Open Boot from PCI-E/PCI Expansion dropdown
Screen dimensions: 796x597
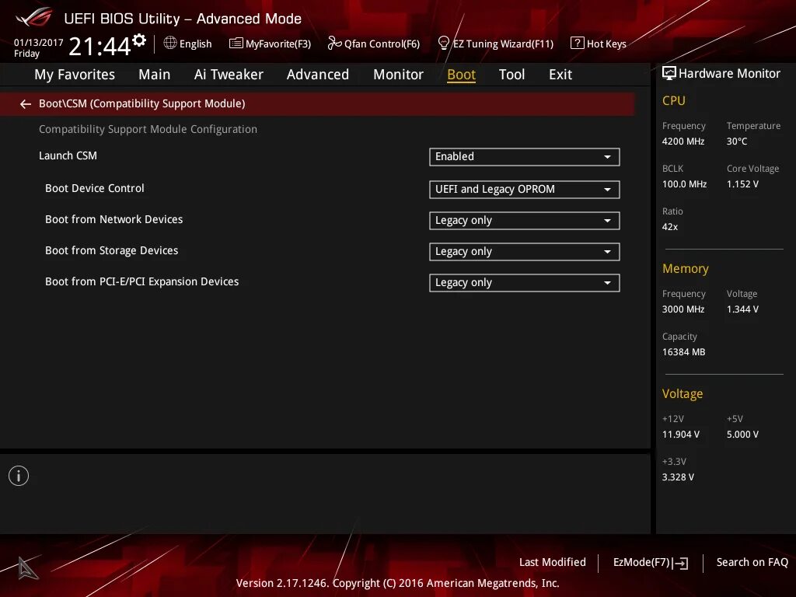pos(525,283)
